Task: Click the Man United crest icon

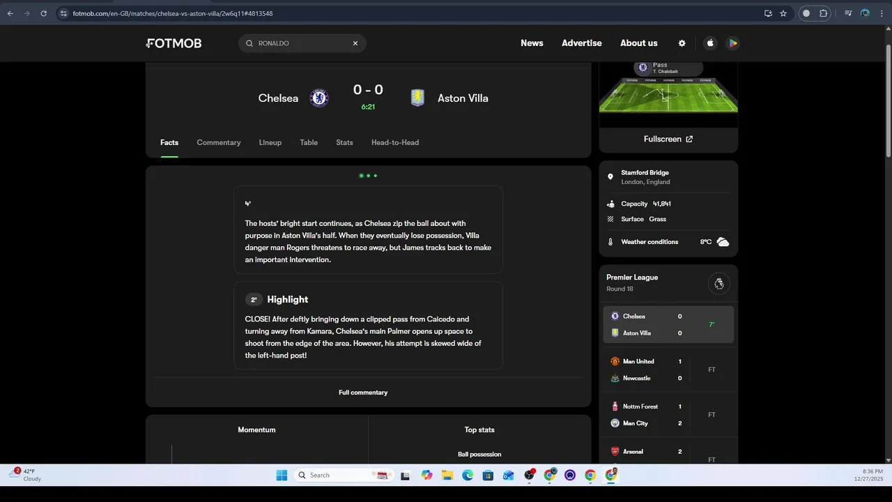Action: tap(615, 361)
